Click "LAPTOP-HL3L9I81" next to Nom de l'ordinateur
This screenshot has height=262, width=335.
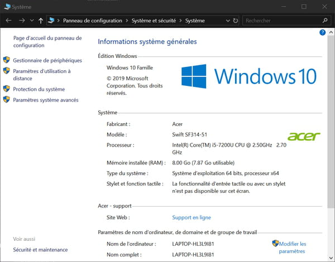pyautogui.click(x=193, y=244)
